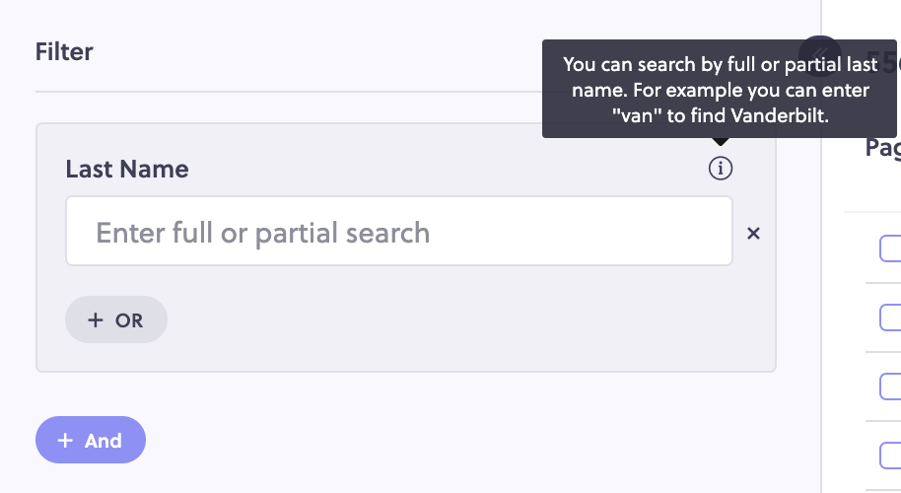Image resolution: width=901 pixels, height=493 pixels.
Task: Remove the Last Name filter with the X
Action: [753, 234]
